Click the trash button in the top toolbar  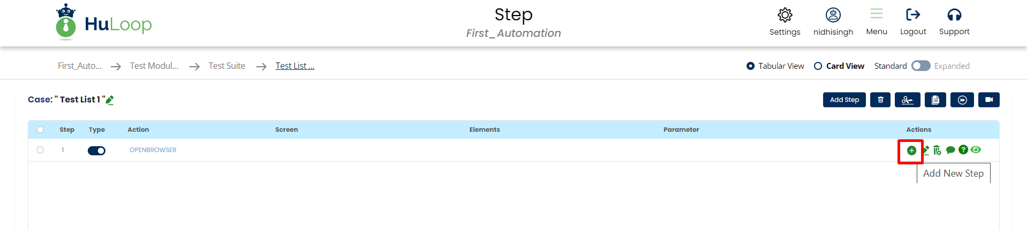click(880, 100)
